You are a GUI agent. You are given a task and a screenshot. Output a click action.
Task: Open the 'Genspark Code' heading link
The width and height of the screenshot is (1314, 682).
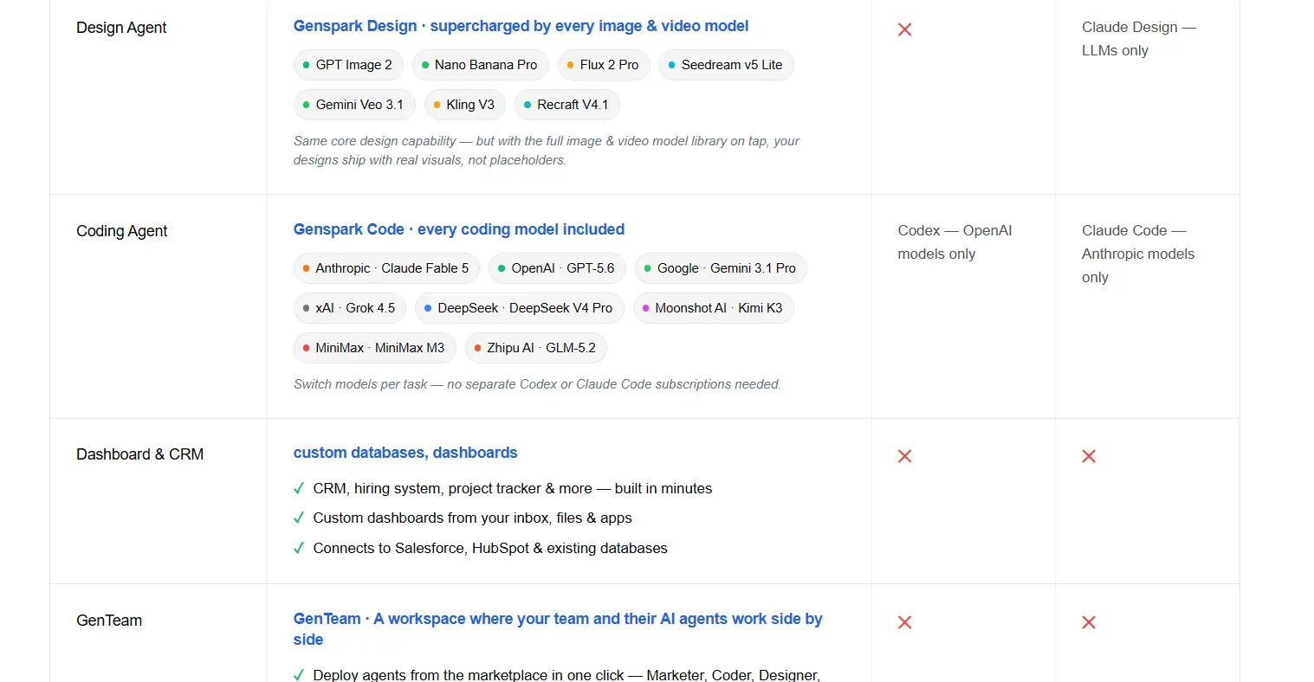(459, 229)
